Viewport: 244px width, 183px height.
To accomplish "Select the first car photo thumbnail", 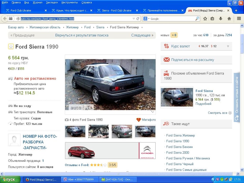I will click(75, 131).
